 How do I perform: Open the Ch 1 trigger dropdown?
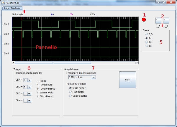pyautogui.click(x=29, y=80)
